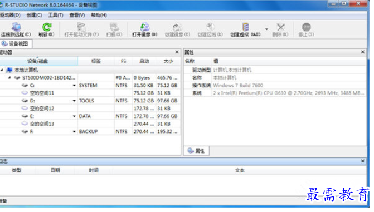Select the ST500DM002-1BD142 hard disk
374x212 pixels.
48,78
